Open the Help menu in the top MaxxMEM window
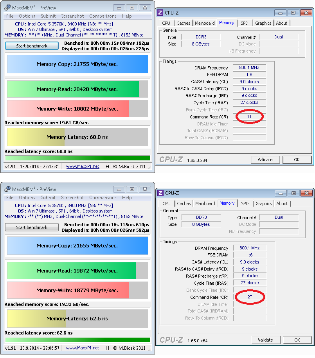315x358 pixels. point(127,16)
